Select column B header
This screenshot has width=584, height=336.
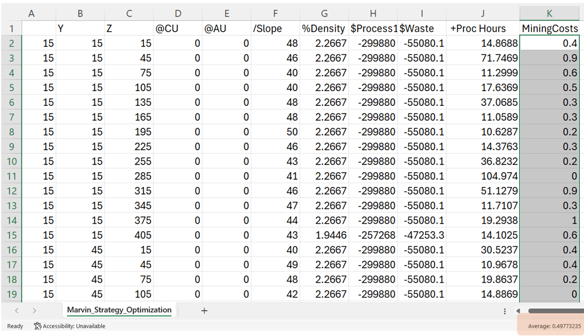point(80,14)
